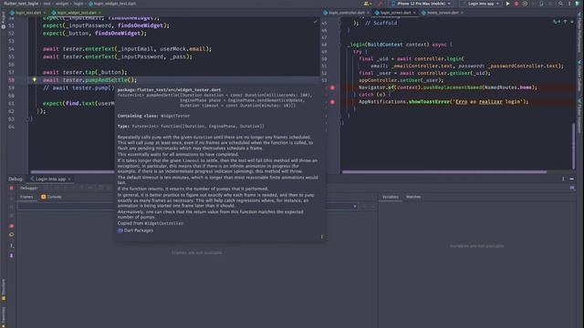
Task: Select the Debugger tab in Debug panel
Action: pyautogui.click(x=28, y=189)
